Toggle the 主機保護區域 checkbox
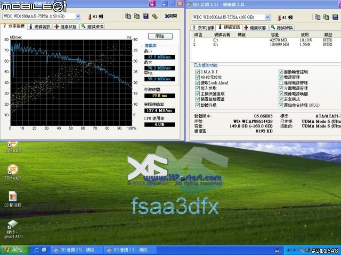341x255 pixels. 198,94
